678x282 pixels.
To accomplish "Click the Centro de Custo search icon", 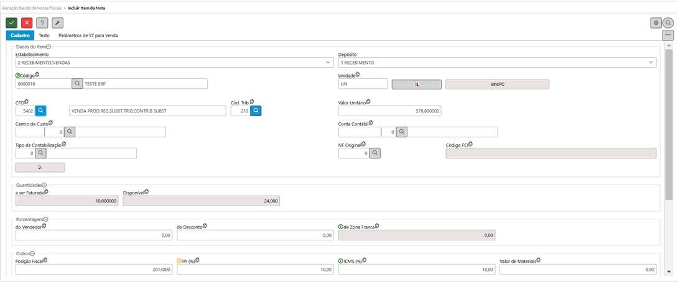I will coord(70,132).
